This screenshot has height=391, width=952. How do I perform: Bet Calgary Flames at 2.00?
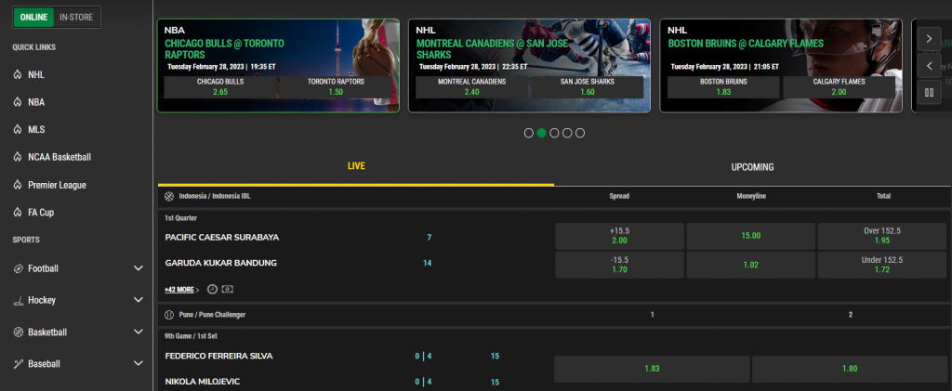coord(839,87)
